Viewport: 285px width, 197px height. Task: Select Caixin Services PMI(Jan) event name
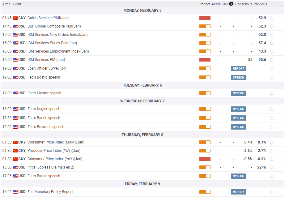[x=48, y=18]
